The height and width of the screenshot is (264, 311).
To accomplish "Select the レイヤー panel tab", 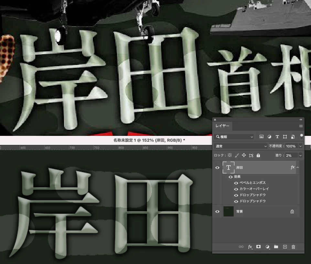I will coord(222,126).
